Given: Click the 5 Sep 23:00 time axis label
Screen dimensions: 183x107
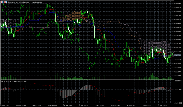Looking at the screenshot, I should [x=163, y=105].
